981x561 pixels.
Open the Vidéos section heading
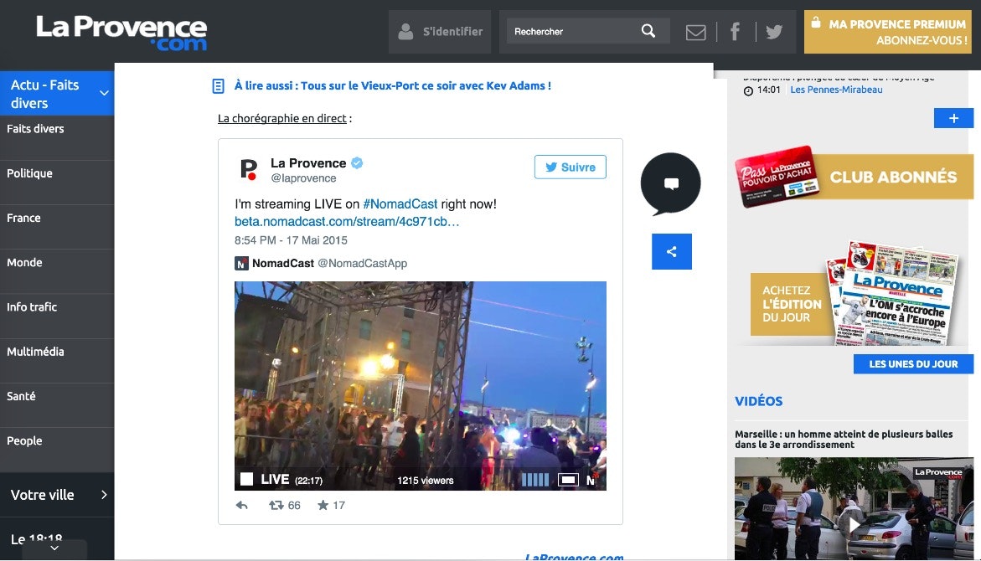point(758,402)
